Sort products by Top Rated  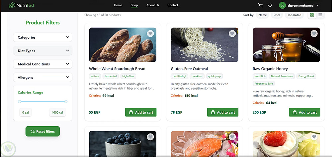coord(294,15)
